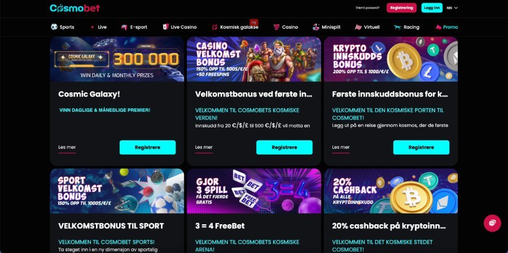
Task: Select the Virtuell flags icon
Action: [x=358, y=27]
